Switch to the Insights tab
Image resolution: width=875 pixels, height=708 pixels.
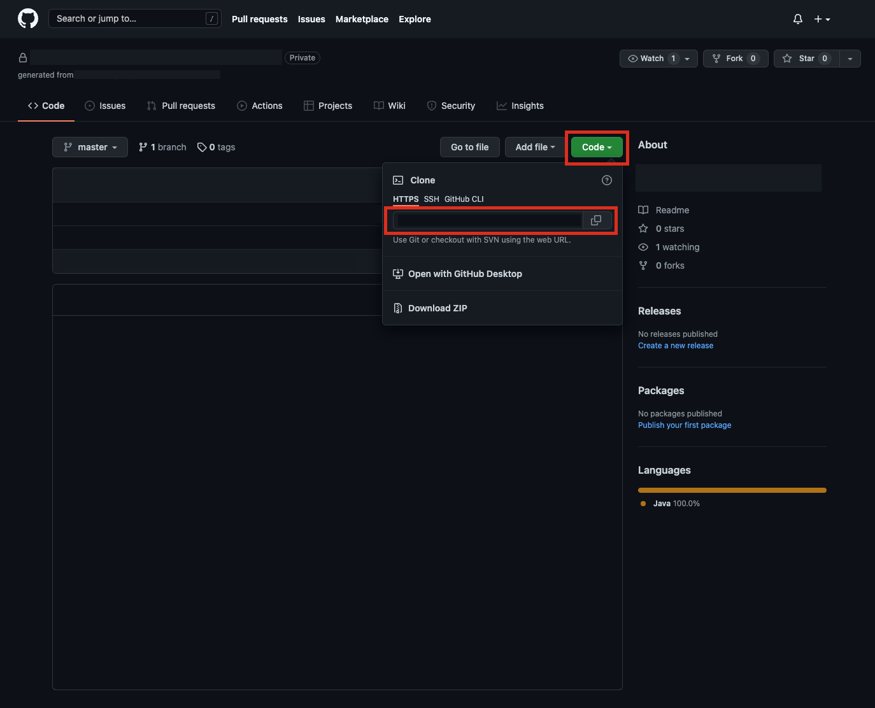[x=520, y=106]
